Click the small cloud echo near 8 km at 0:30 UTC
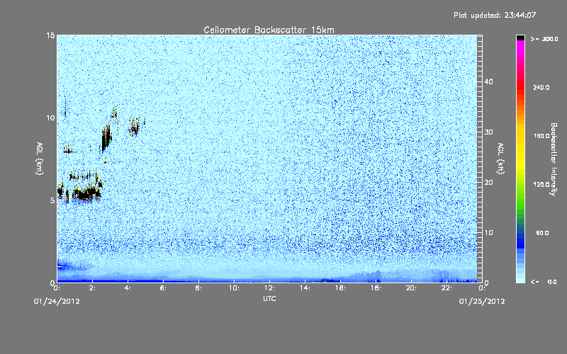The width and height of the screenshot is (567, 354). pyautogui.click(x=68, y=149)
